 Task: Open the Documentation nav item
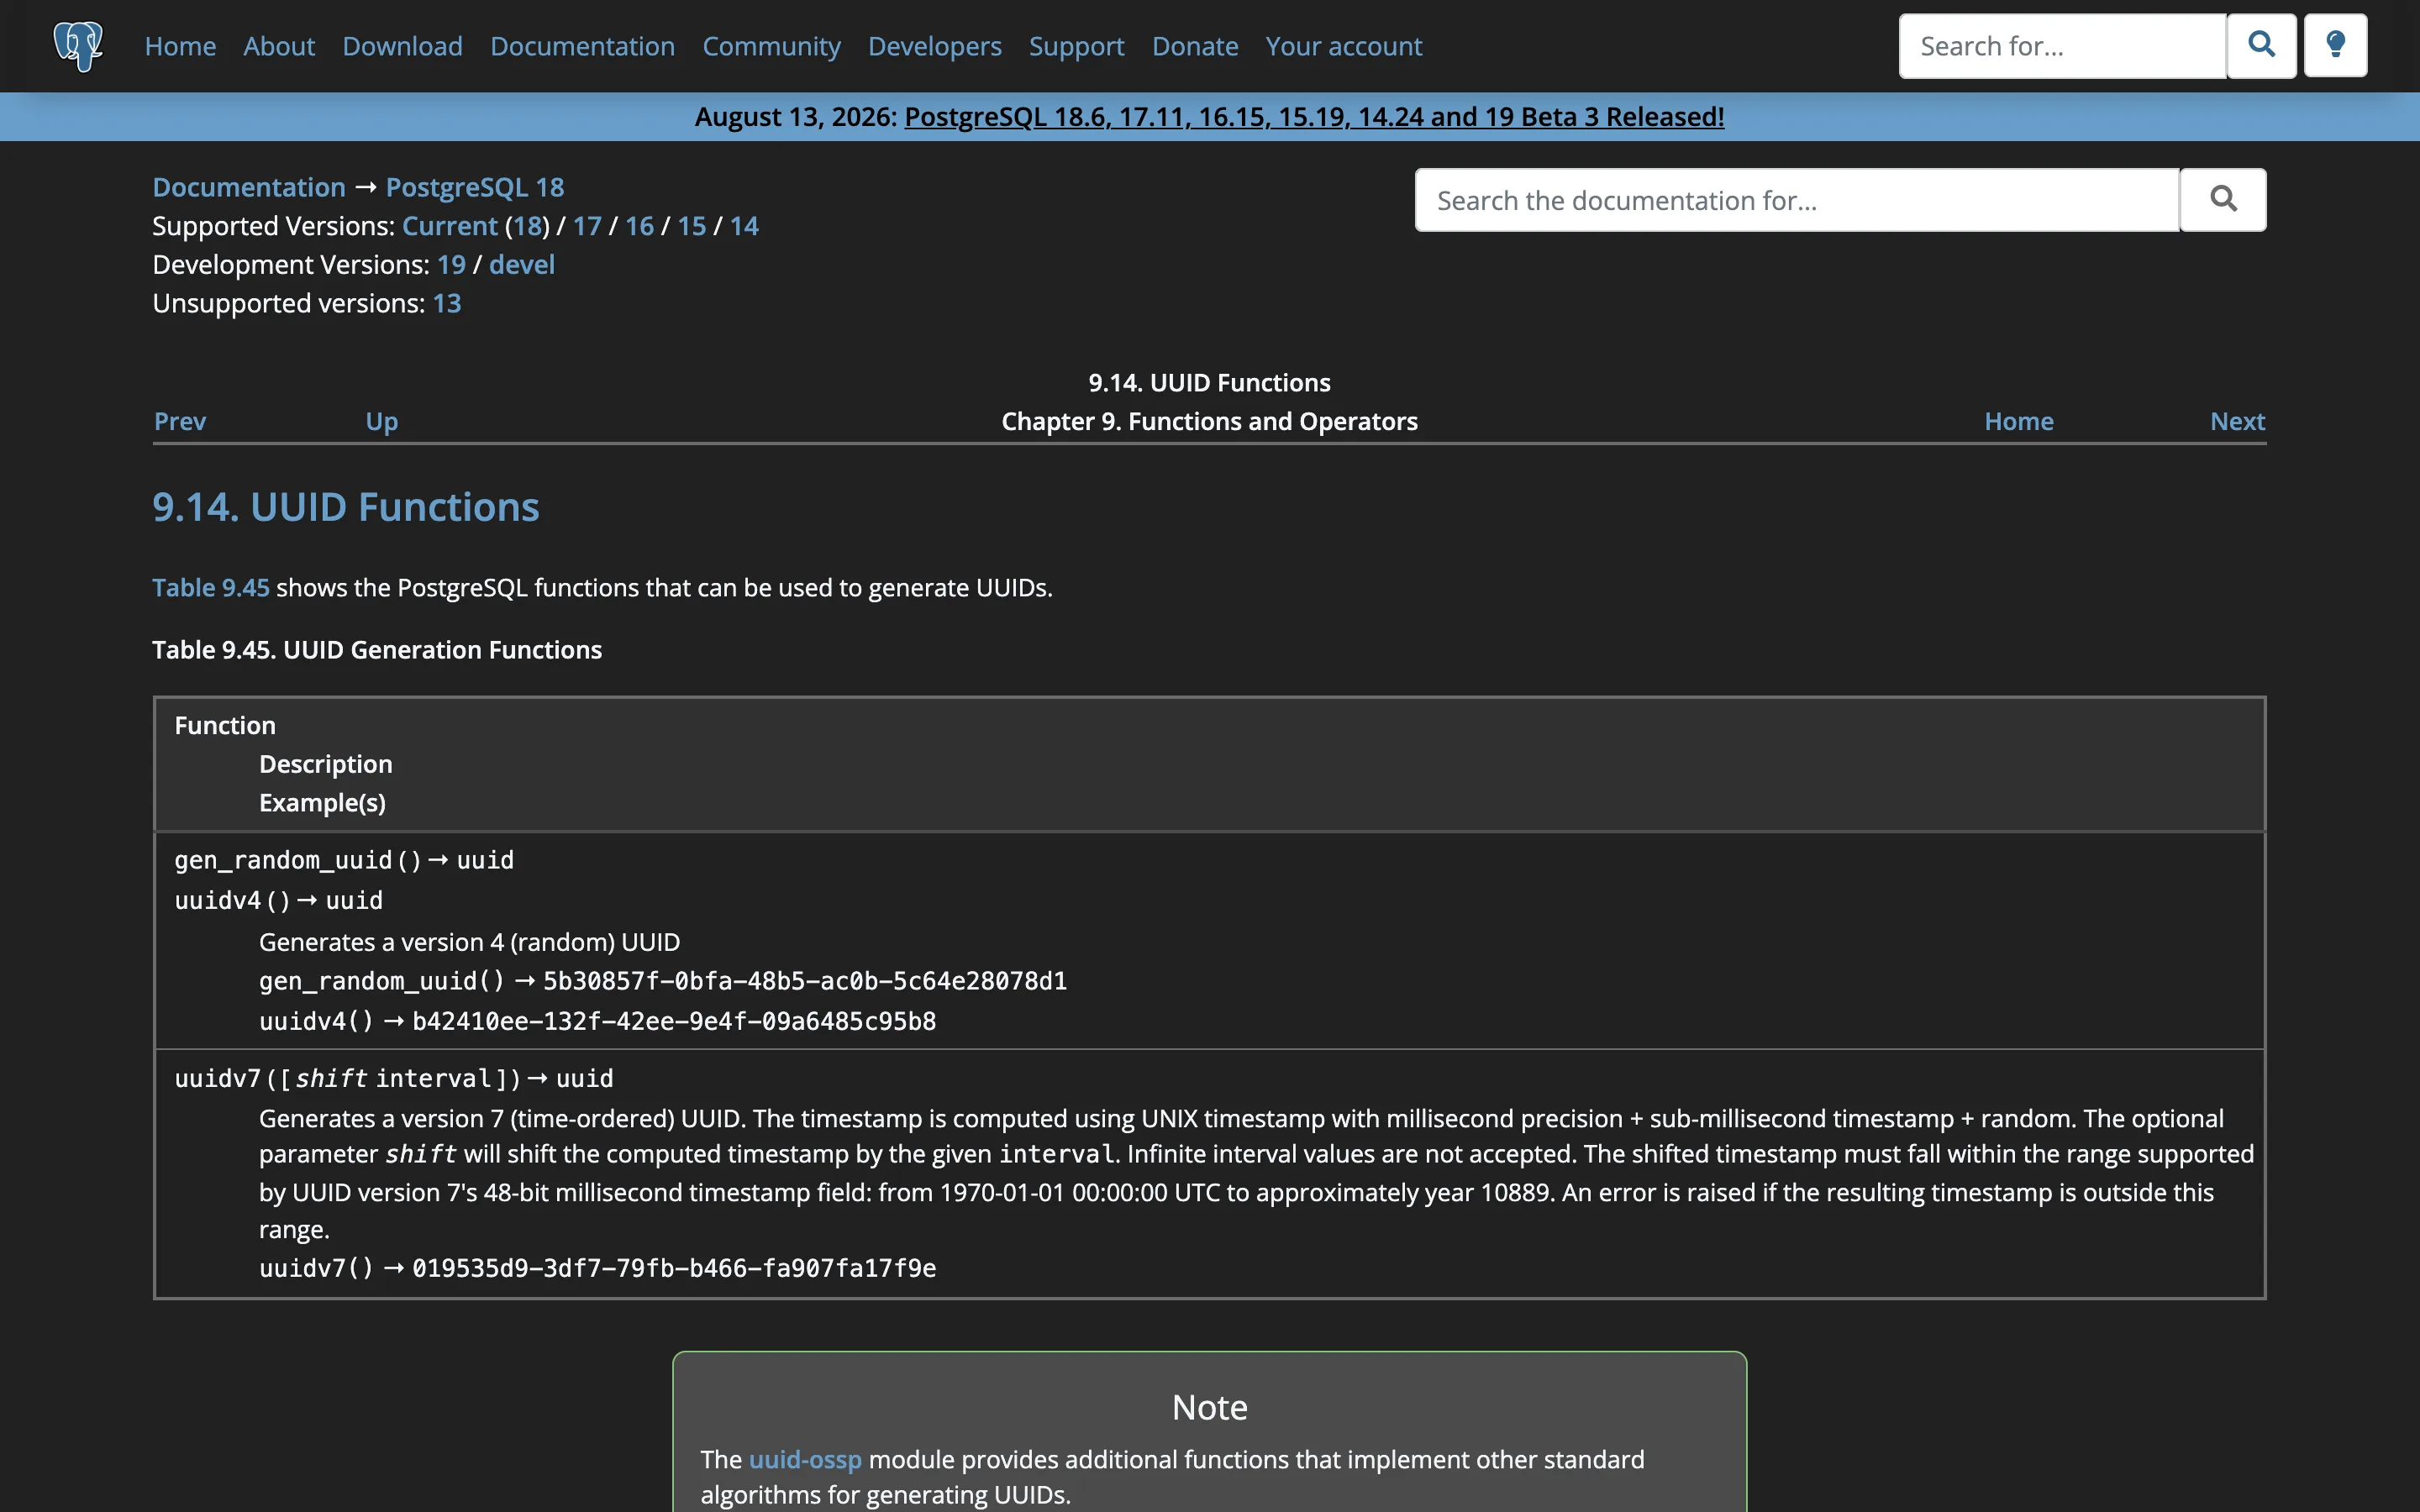tap(582, 46)
